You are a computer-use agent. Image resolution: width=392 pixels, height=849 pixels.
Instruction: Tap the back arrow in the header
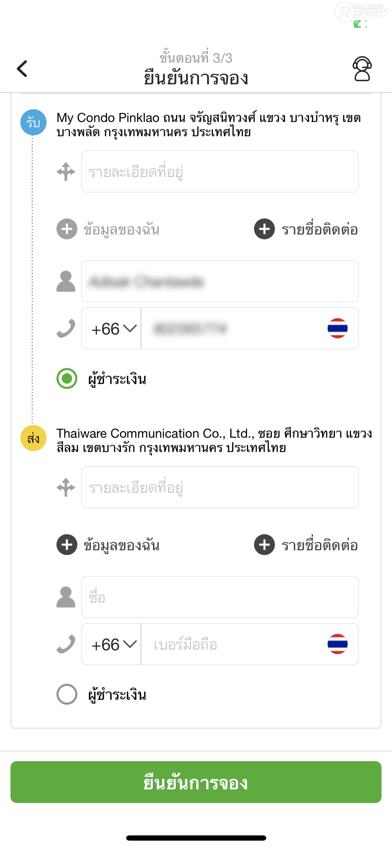[x=22, y=69]
